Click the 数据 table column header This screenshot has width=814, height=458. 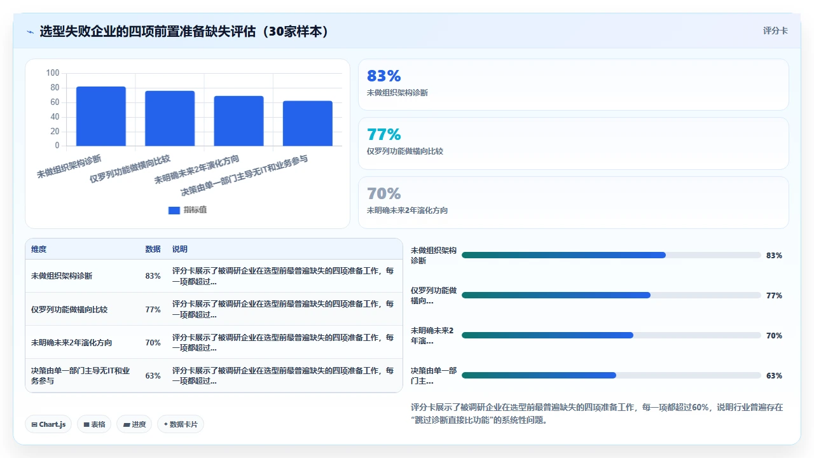point(153,249)
